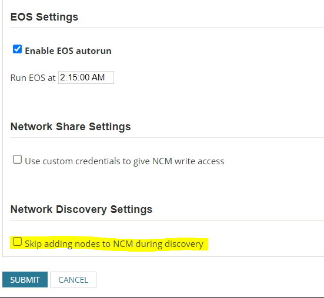Click the word autorun beside the checked box
The height and width of the screenshot is (298, 324).
(x=94, y=51)
